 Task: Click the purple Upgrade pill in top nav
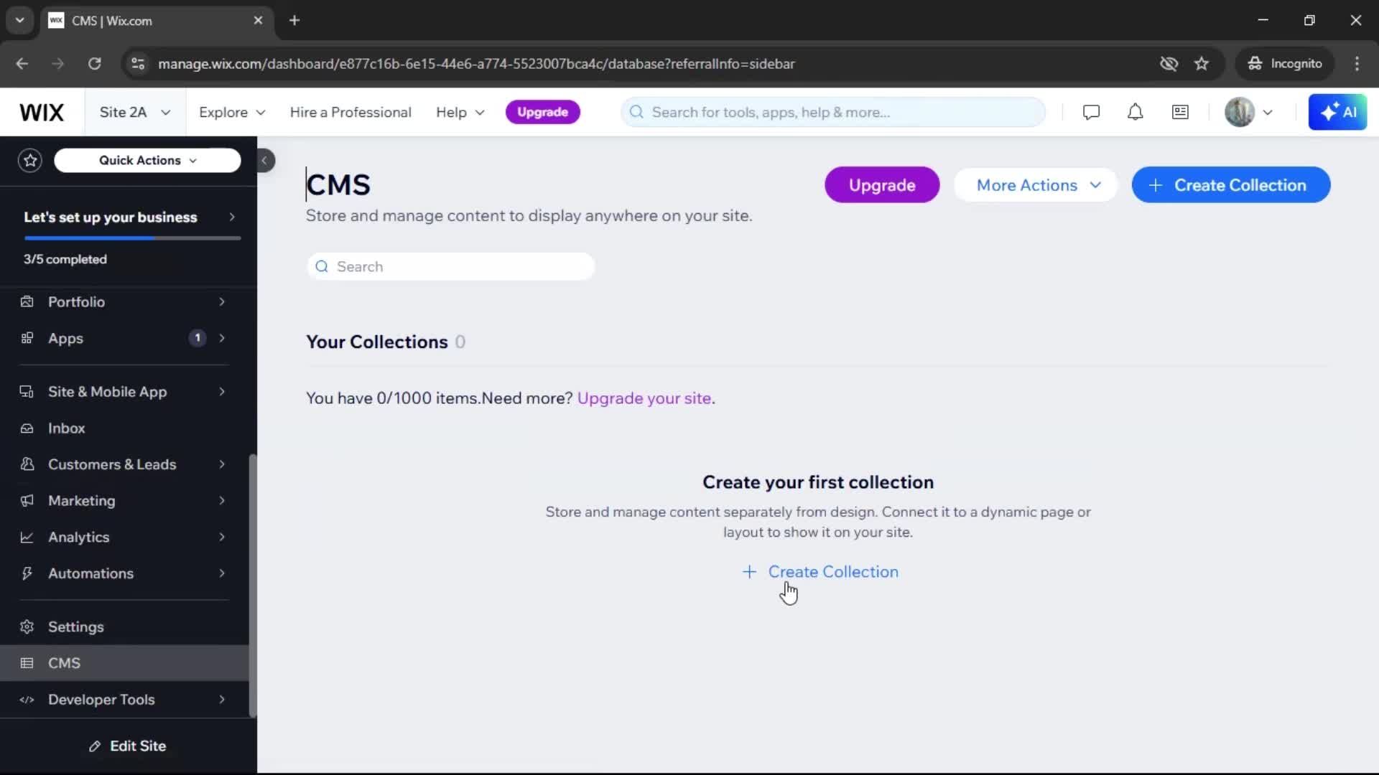[x=542, y=112]
